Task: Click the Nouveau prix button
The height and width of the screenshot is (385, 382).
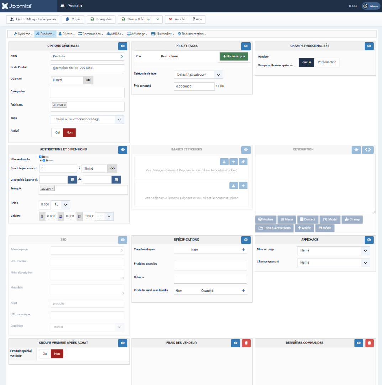Action: pyautogui.click(x=234, y=56)
